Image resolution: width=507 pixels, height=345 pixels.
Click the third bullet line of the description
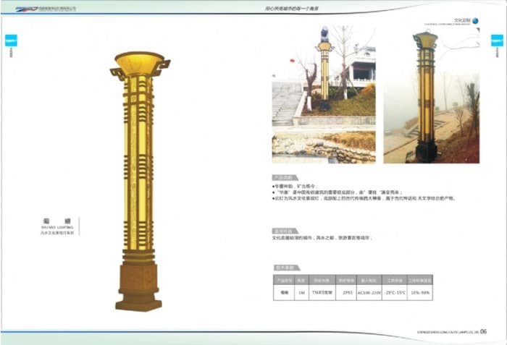tap(364, 198)
